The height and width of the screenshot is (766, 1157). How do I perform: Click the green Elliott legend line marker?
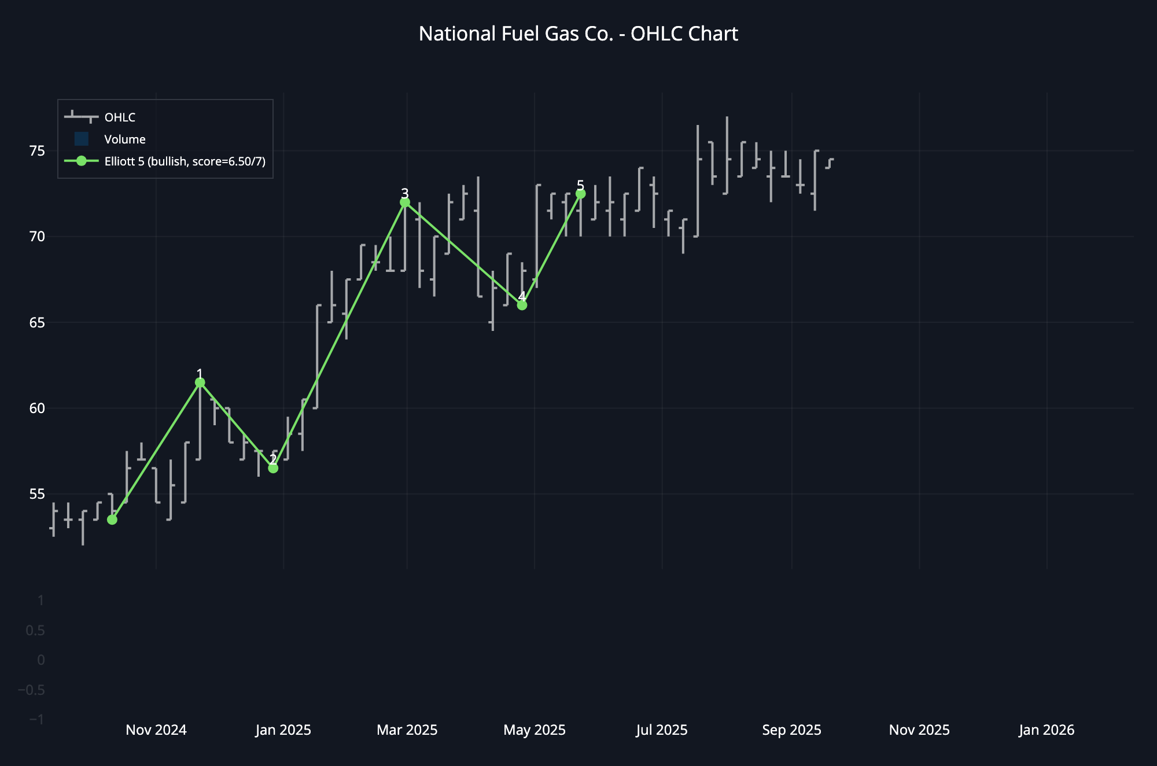[82, 161]
